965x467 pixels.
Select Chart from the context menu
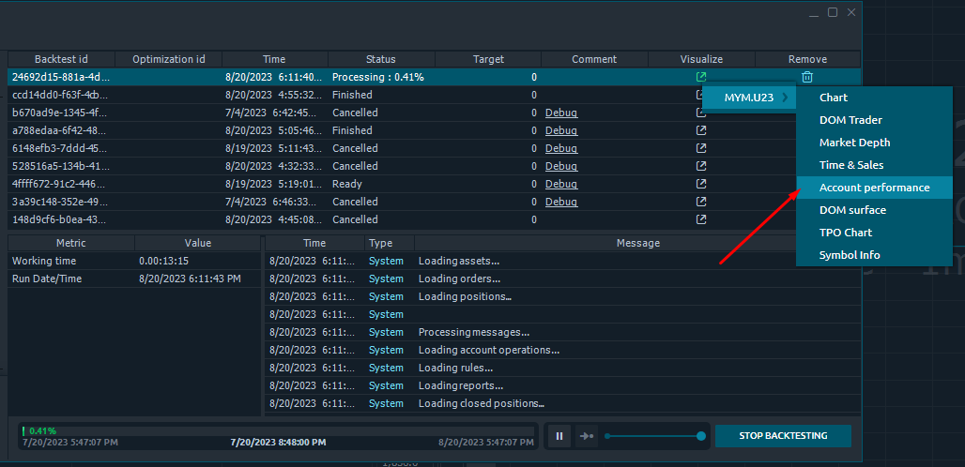pyautogui.click(x=874, y=98)
